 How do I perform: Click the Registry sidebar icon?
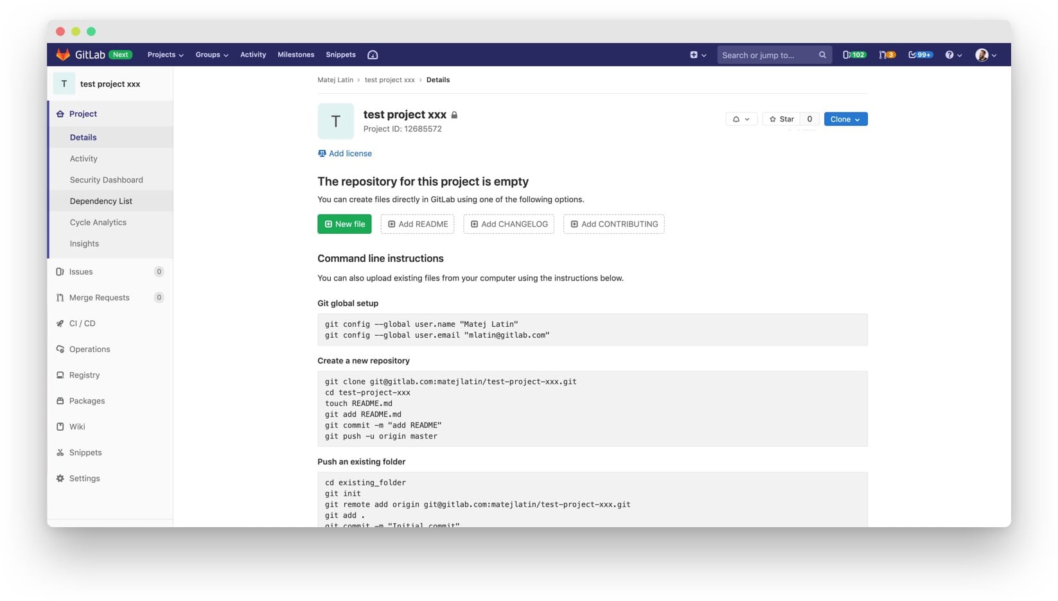pyautogui.click(x=60, y=375)
